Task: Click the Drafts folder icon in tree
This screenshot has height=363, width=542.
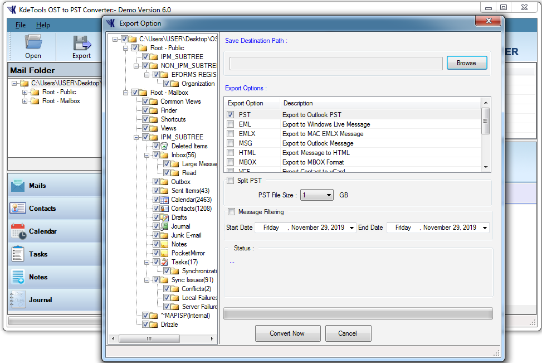Action: pyautogui.click(x=164, y=217)
